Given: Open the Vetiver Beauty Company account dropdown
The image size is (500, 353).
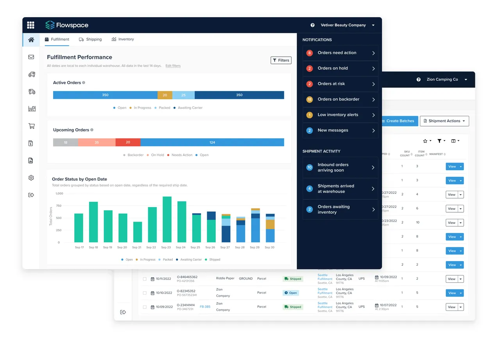Looking at the screenshot, I should click(348, 25).
